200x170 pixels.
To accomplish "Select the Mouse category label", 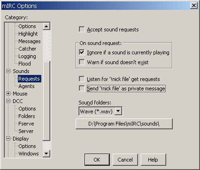I will 20,94.
